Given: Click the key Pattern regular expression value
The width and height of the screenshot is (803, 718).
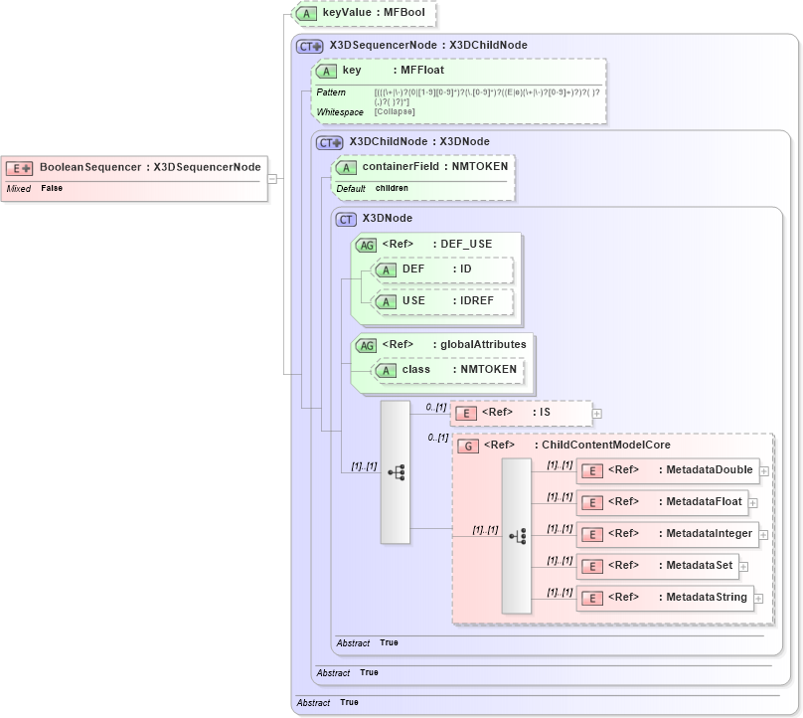Looking at the screenshot, I should point(487,96).
